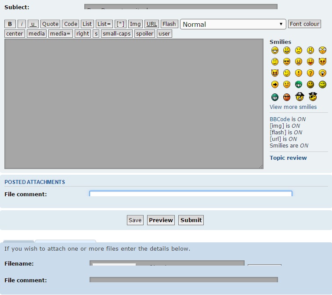The width and height of the screenshot is (332, 295).
Task: Insert the red sunglasses smiley
Action: pyautogui.click(x=287, y=97)
